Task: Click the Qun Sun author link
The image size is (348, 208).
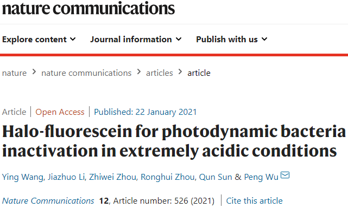Action: [x=216, y=177]
